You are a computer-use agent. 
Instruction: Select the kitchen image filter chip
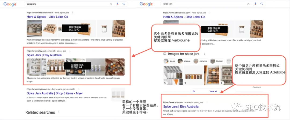coord(217,61)
